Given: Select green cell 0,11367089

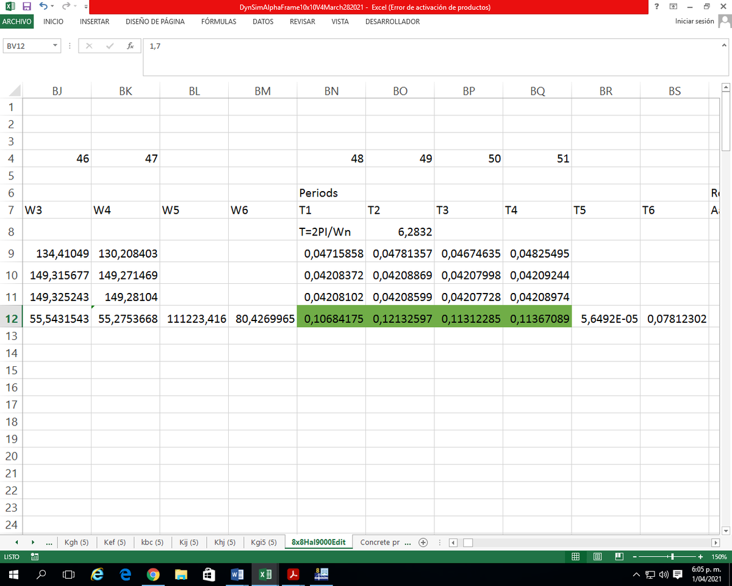Looking at the screenshot, I should [x=537, y=319].
